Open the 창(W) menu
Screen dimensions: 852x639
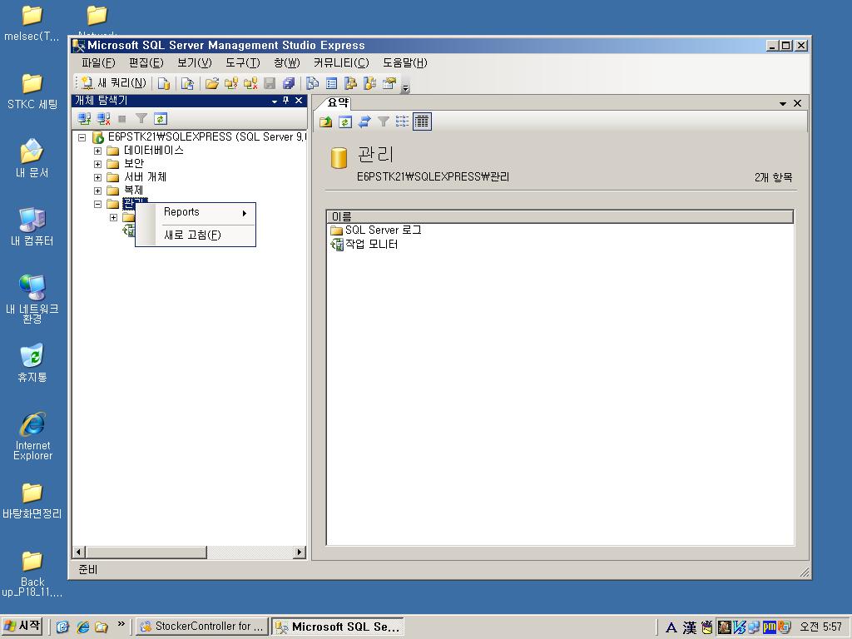tap(287, 63)
